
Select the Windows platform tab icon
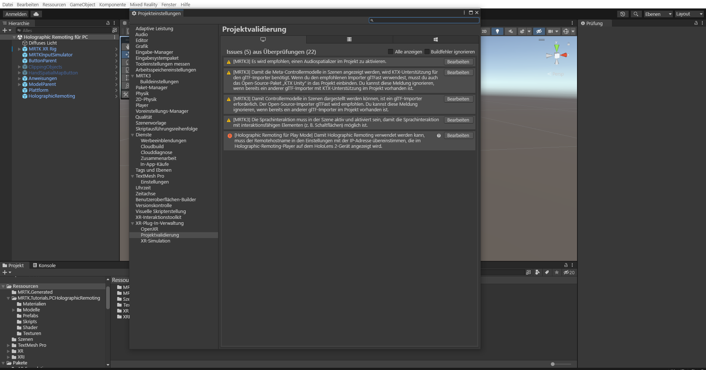pos(436,39)
